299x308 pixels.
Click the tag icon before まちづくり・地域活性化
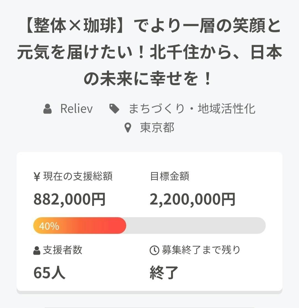(x=114, y=109)
